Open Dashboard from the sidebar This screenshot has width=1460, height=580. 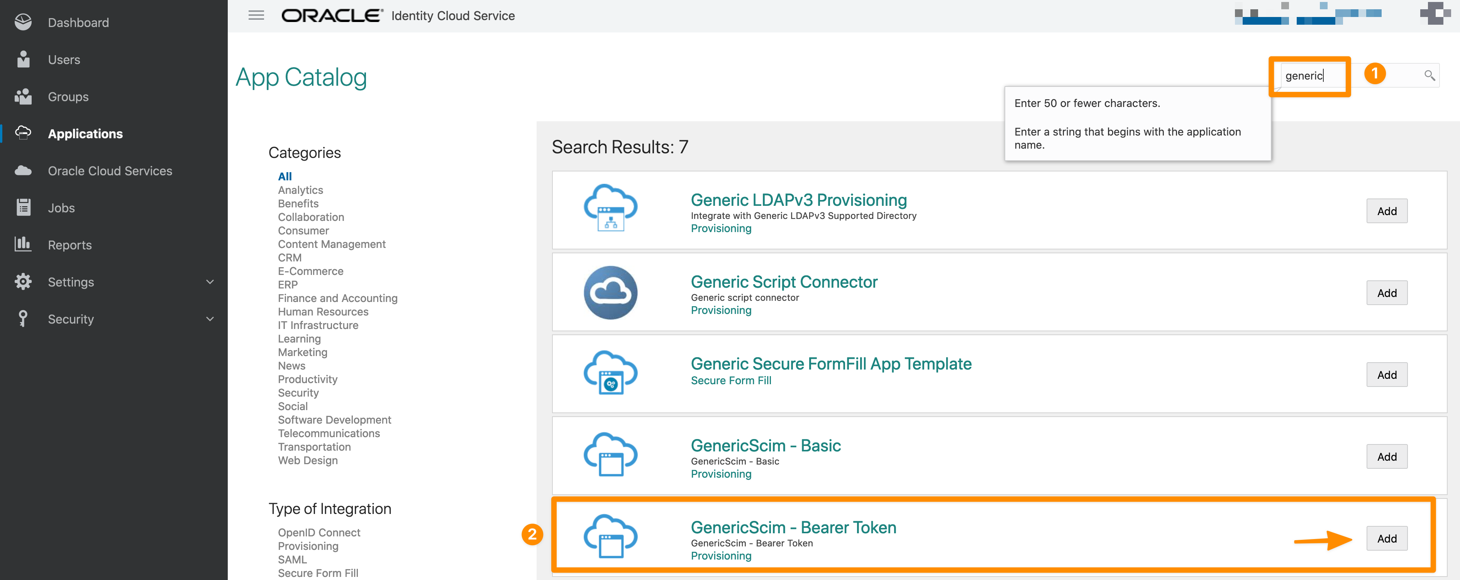pos(78,23)
